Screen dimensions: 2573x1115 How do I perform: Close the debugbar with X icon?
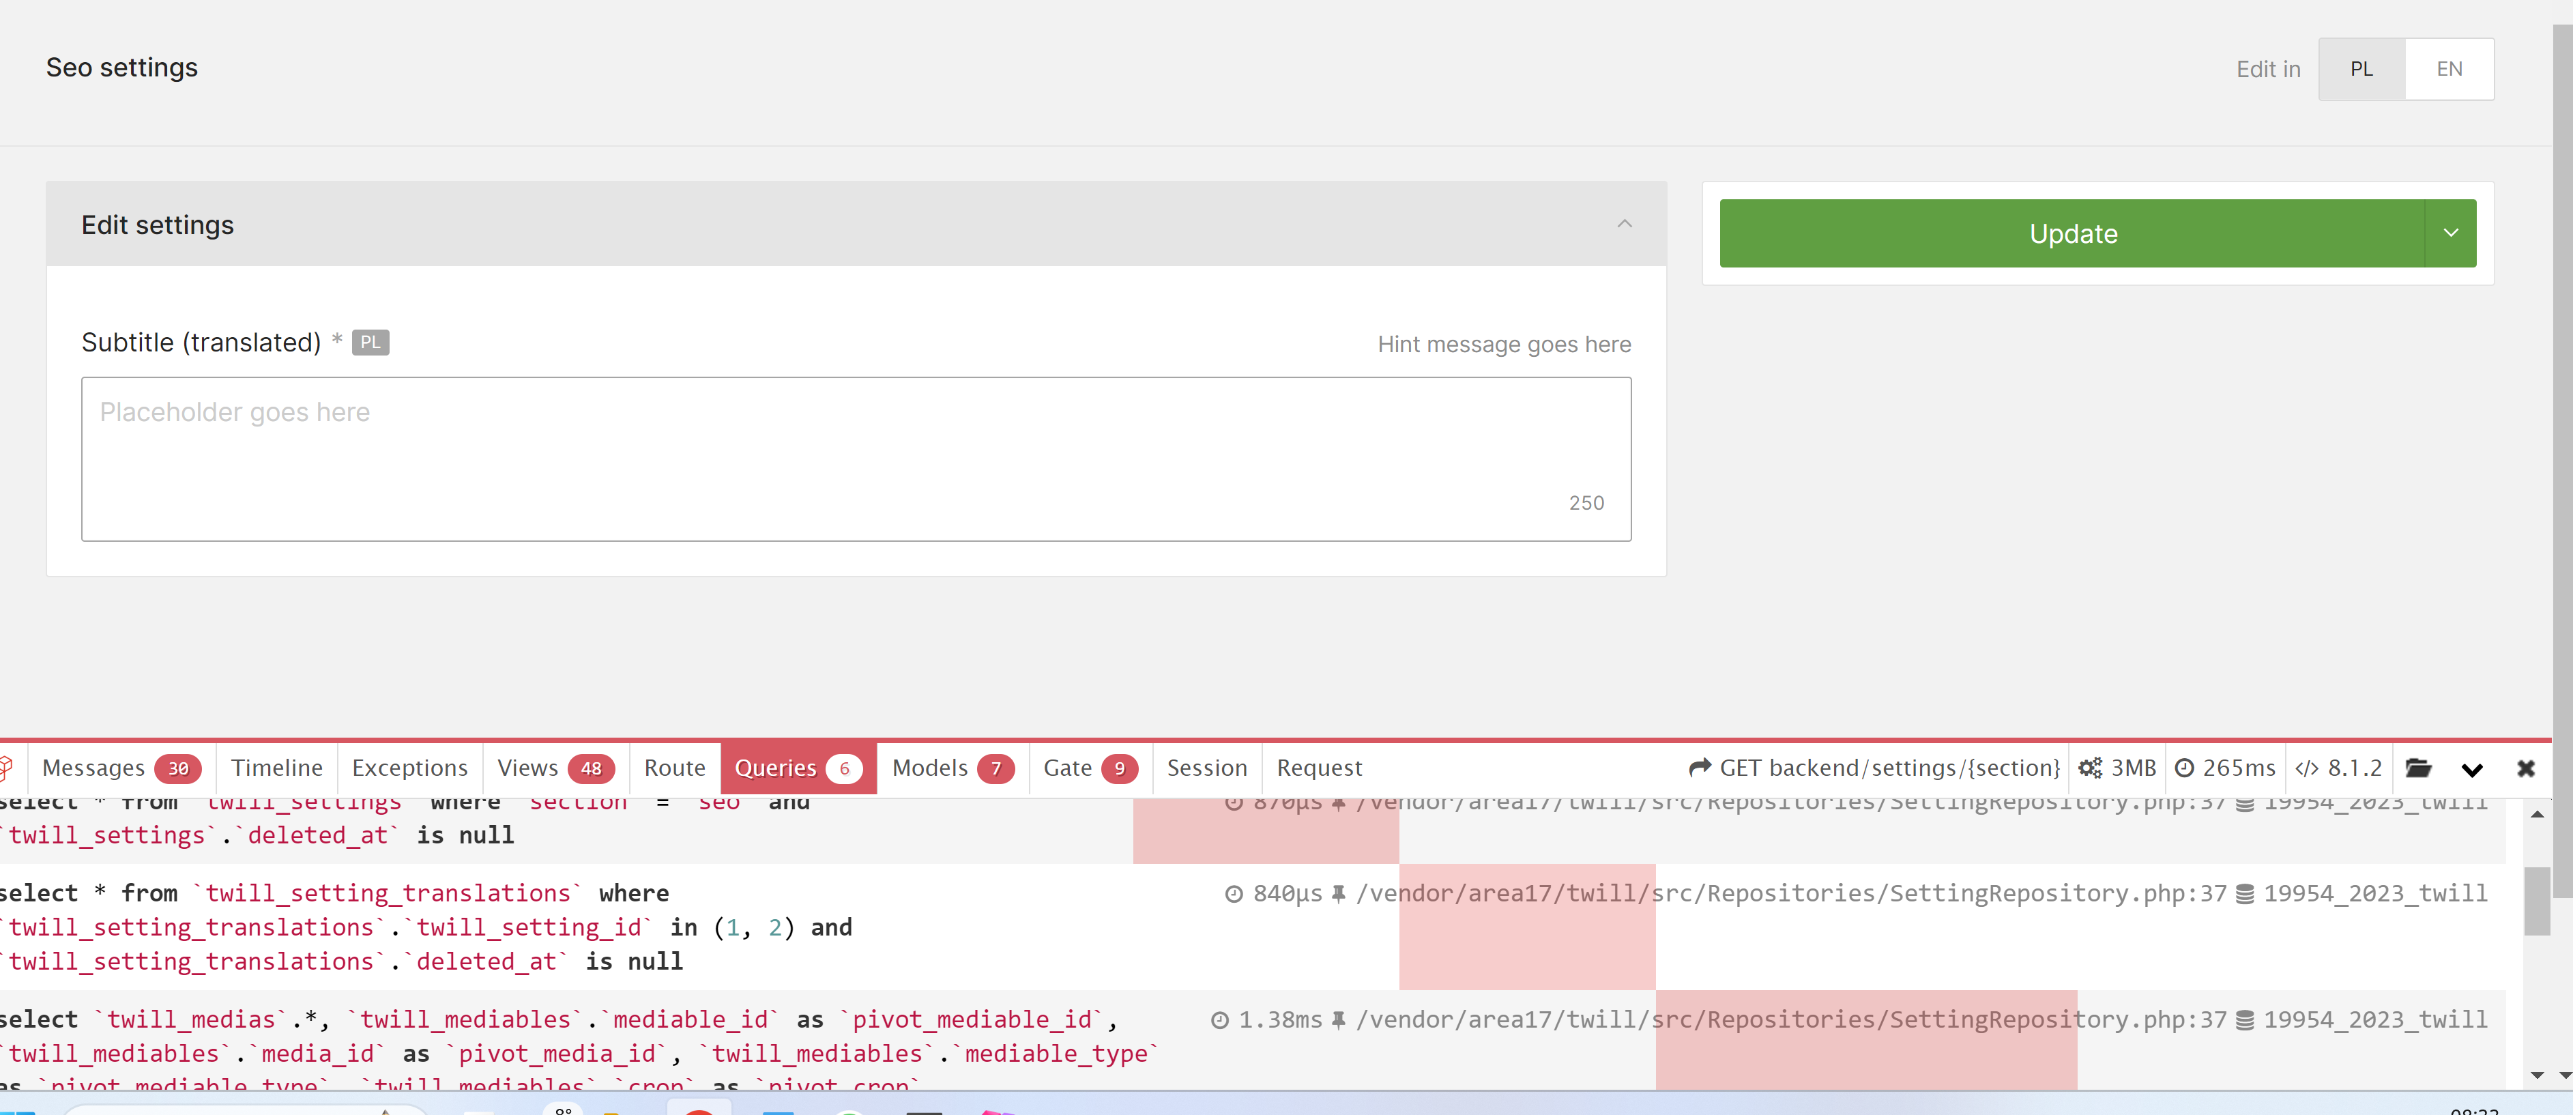coord(2525,767)
